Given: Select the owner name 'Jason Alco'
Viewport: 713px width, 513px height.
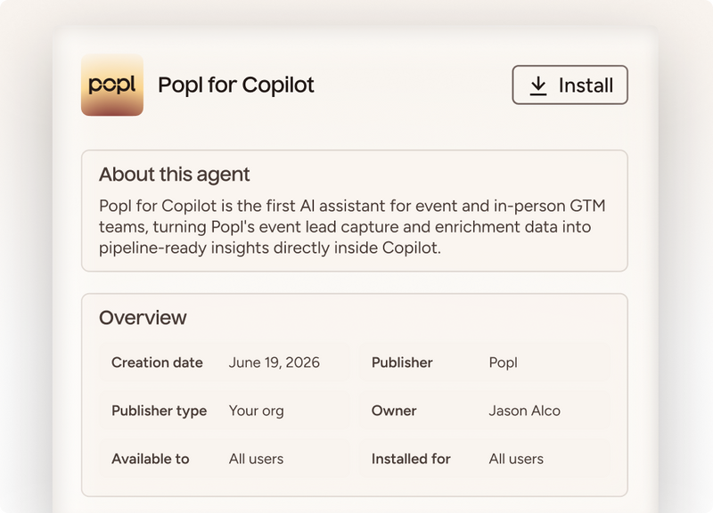Looking at the screenshot, I should click(524, 411).
